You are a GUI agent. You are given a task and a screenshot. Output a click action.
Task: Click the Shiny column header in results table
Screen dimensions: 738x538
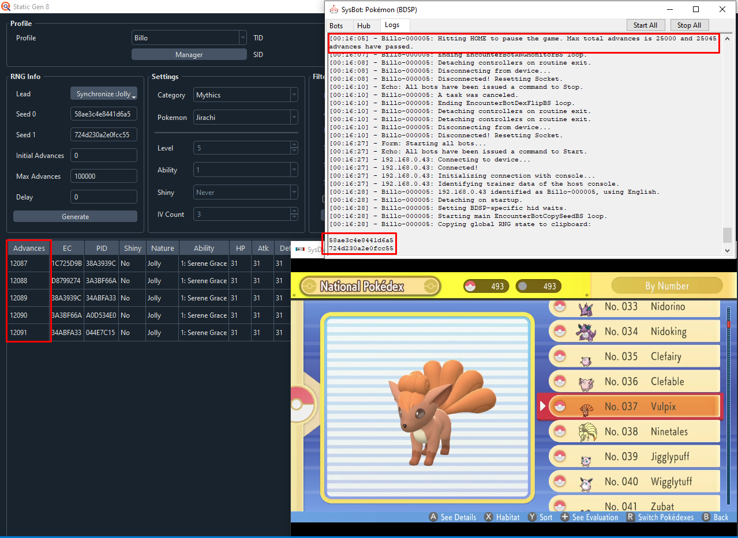point(132,248)
